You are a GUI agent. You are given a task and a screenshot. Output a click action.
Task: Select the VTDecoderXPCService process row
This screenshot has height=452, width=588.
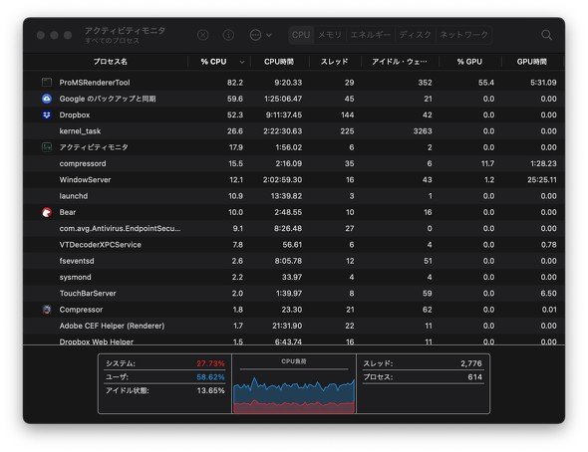pos(294,245)
